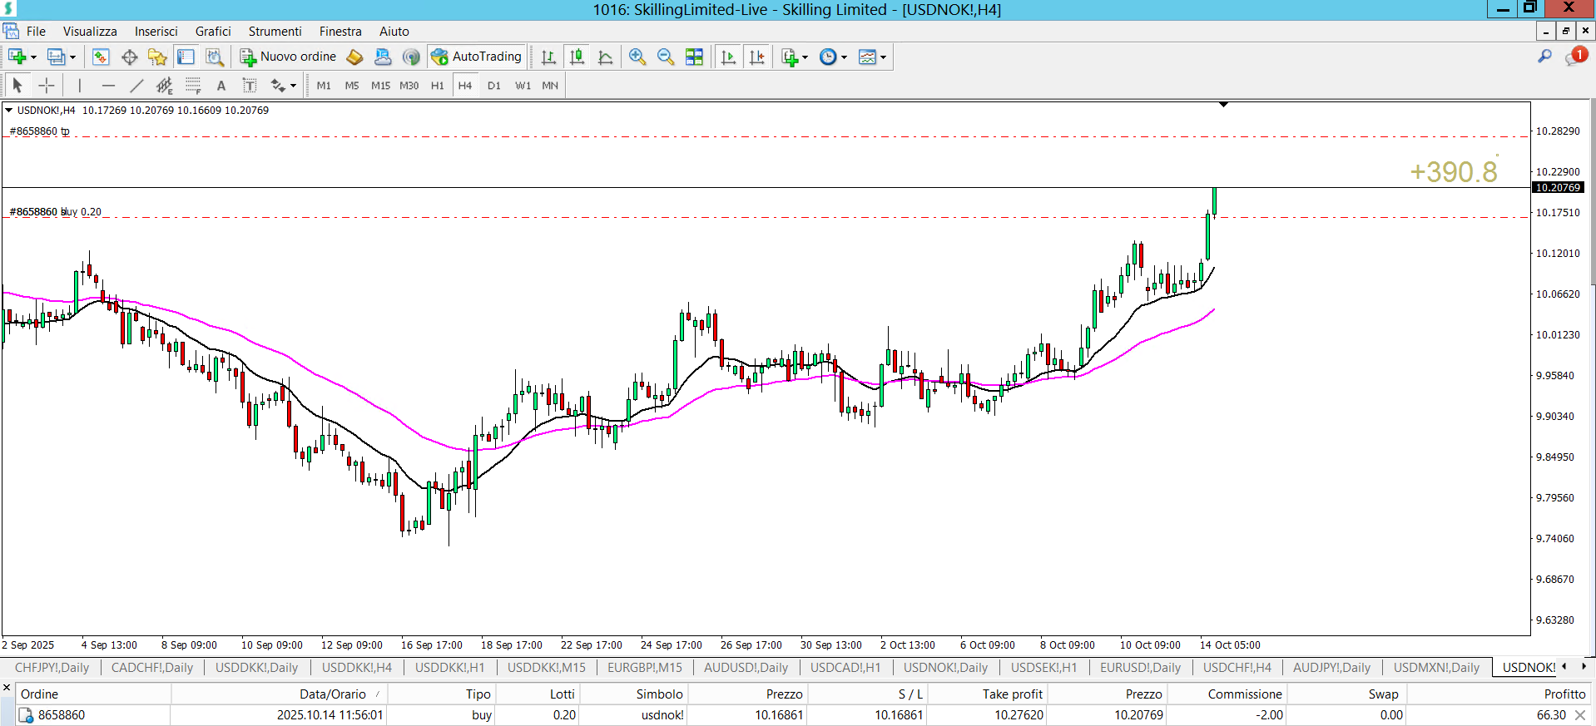Zoom out of the chart
Viewport: 1596px width, 726px height.
(x=666, y=57)
